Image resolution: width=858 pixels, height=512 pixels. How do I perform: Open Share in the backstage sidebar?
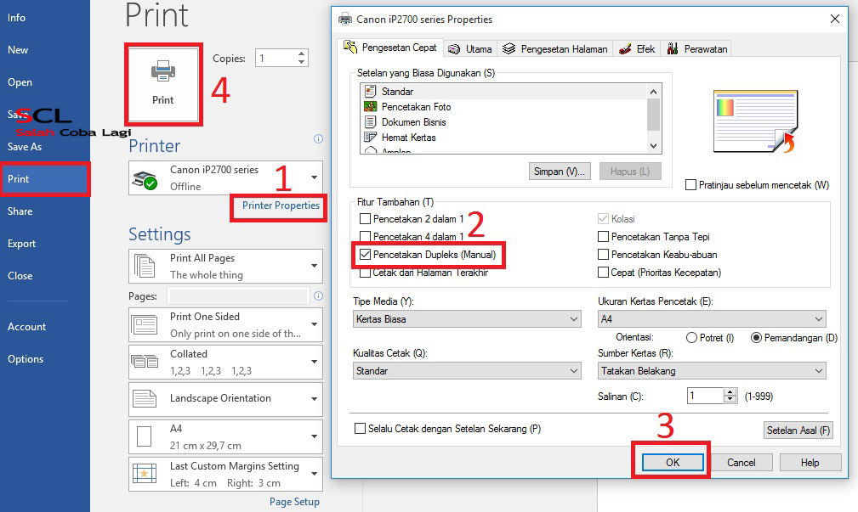(20, 211)
